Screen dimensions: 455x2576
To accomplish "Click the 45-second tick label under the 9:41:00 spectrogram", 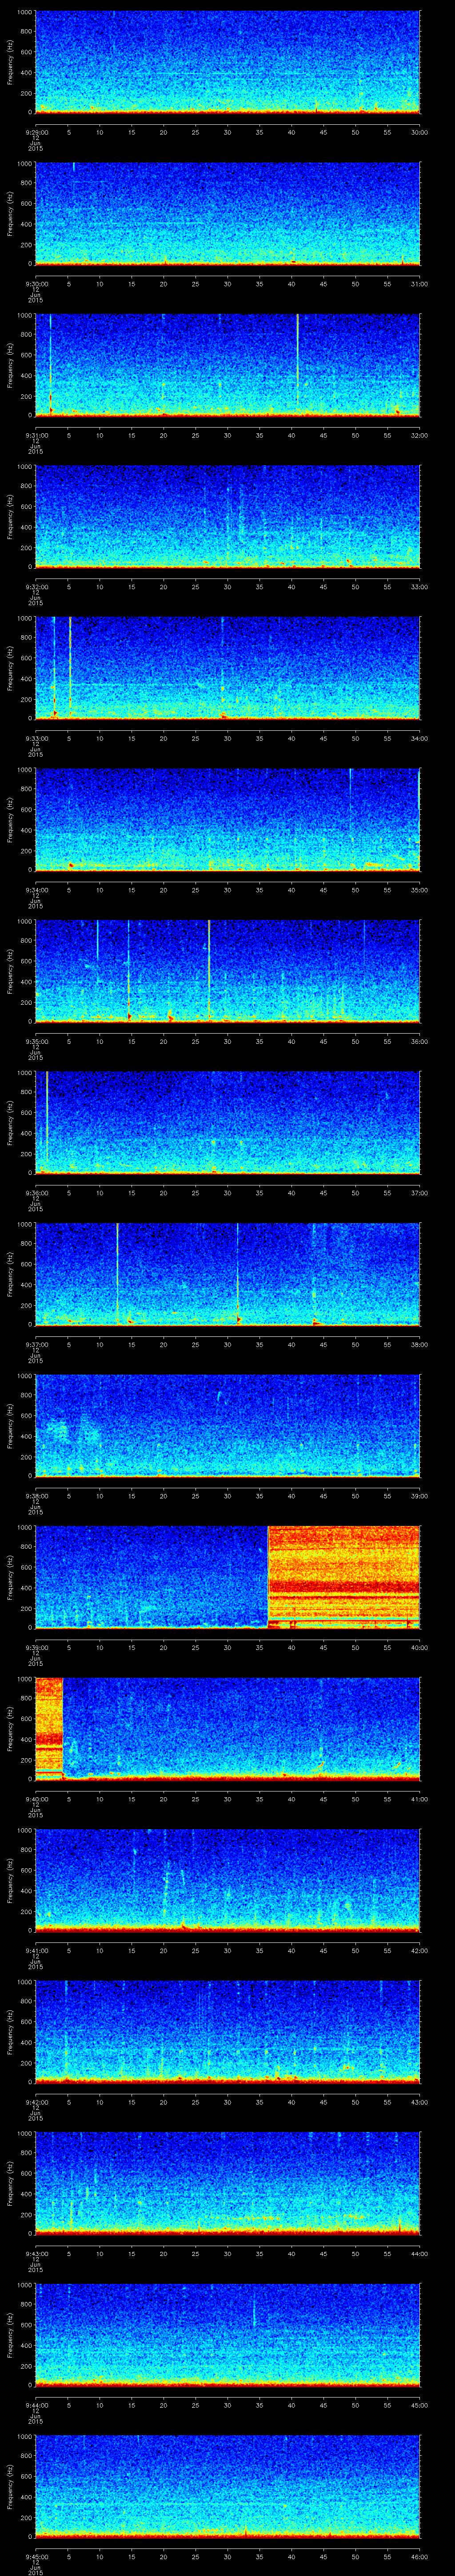I will point(324,1950).
